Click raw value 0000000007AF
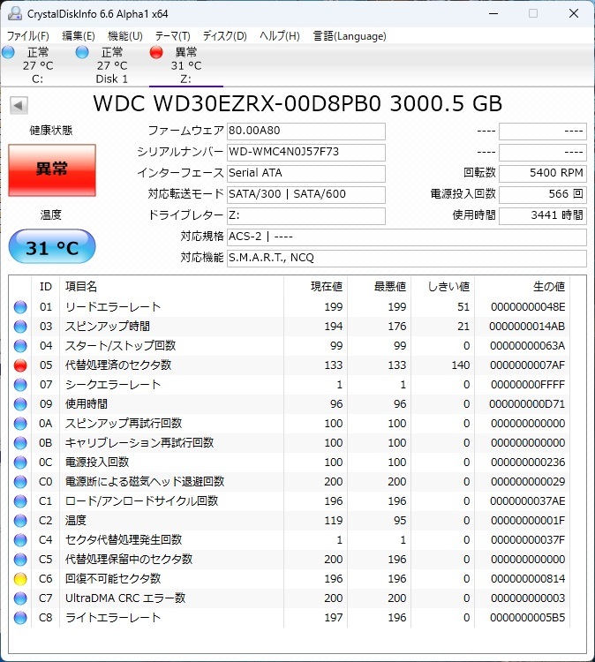The height and width of the screenshot is (662, 595). pos(527,365)
